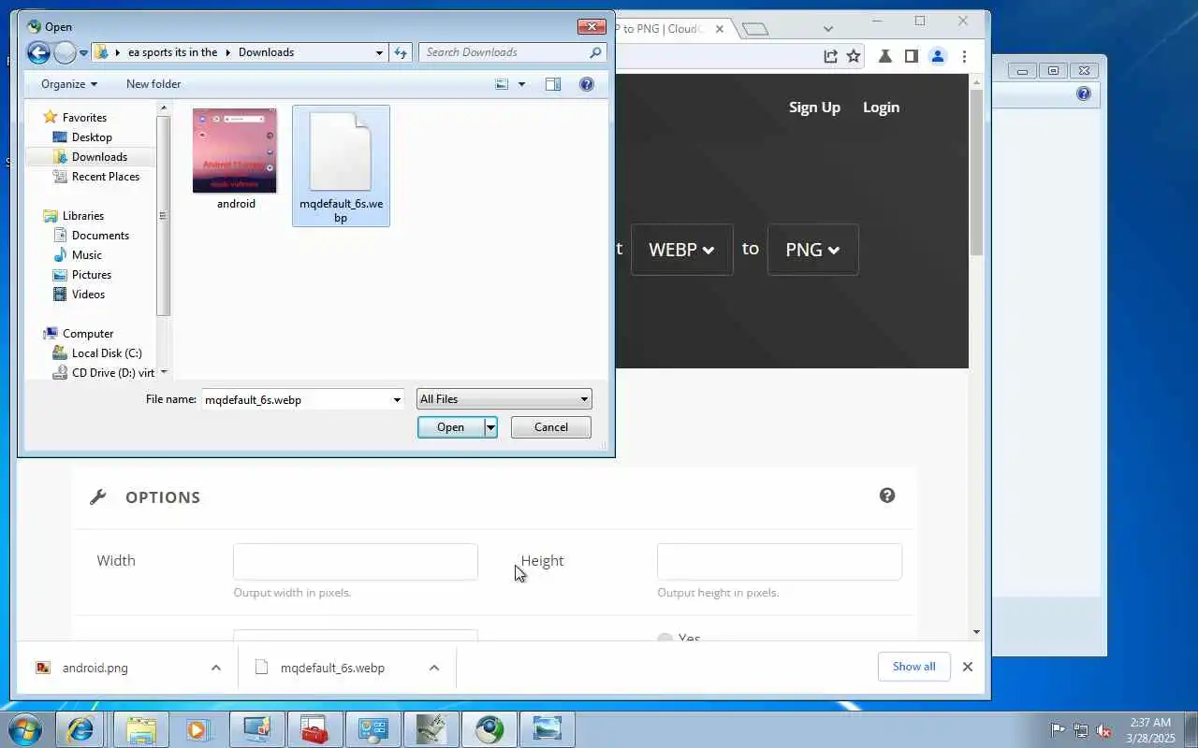Select the Yes radio option
This screenshot has height=748, width=1198.
click(665, 639)
